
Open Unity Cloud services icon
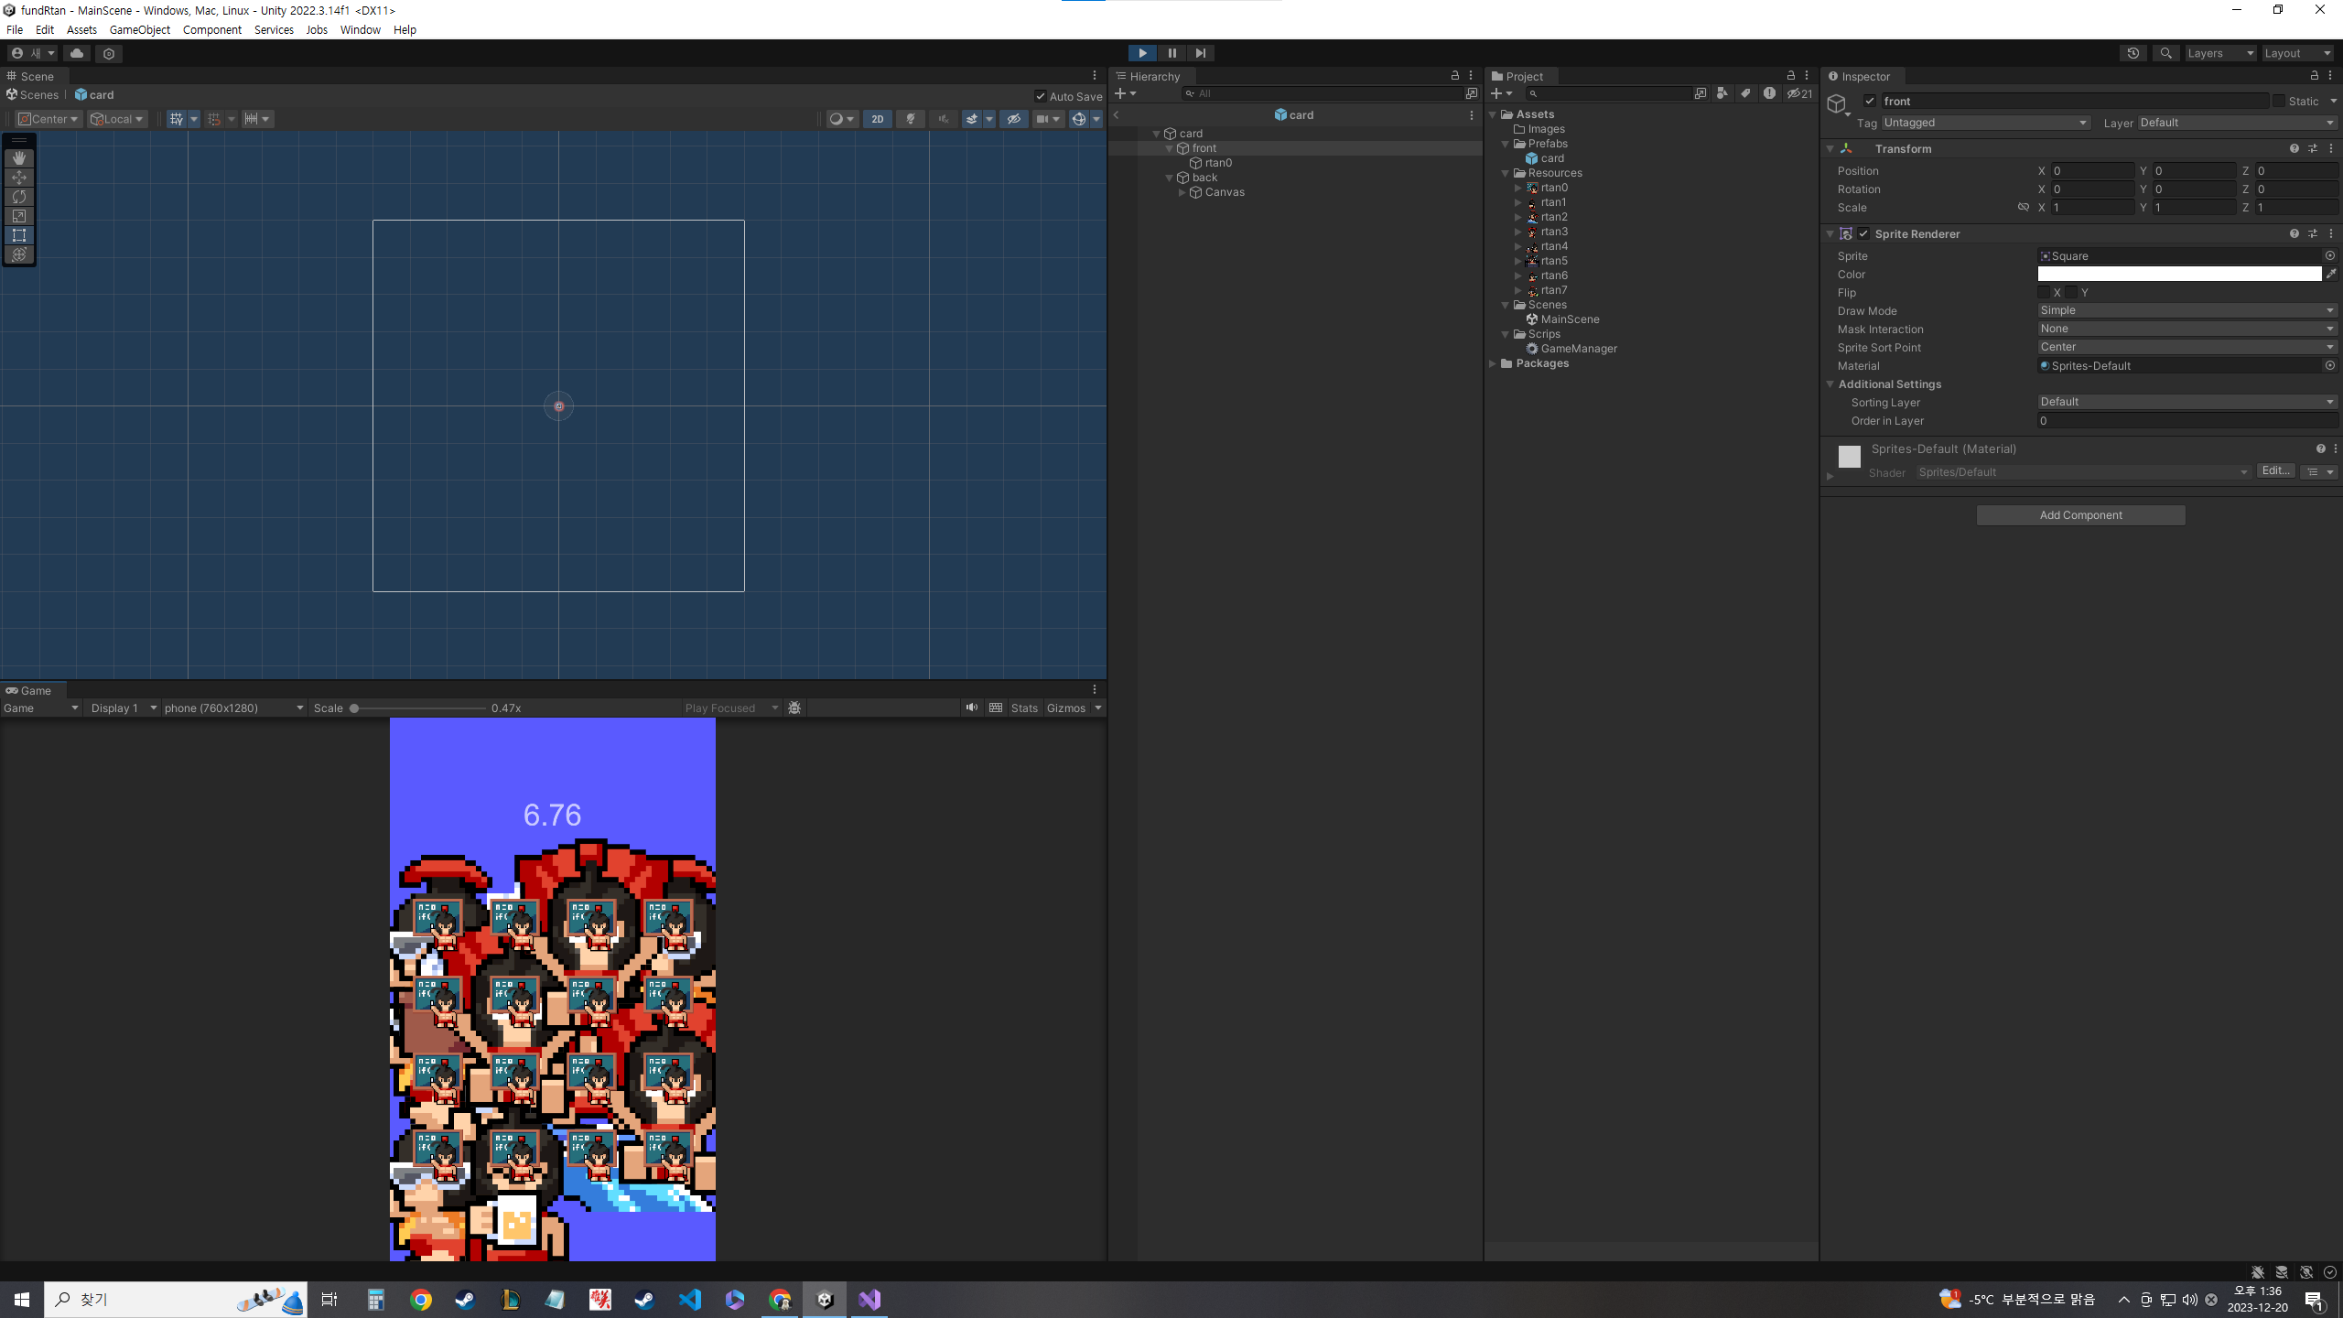click(77, 53)
